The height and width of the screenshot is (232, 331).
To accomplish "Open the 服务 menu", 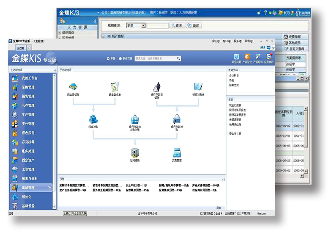I will [238, 41].
